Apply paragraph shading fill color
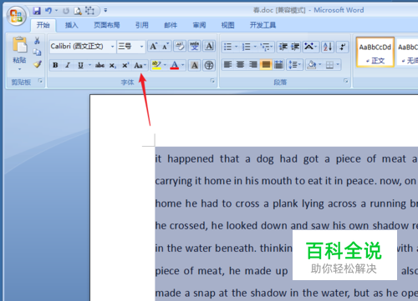Viewport: 418px width, 301px height. (312, 65)
